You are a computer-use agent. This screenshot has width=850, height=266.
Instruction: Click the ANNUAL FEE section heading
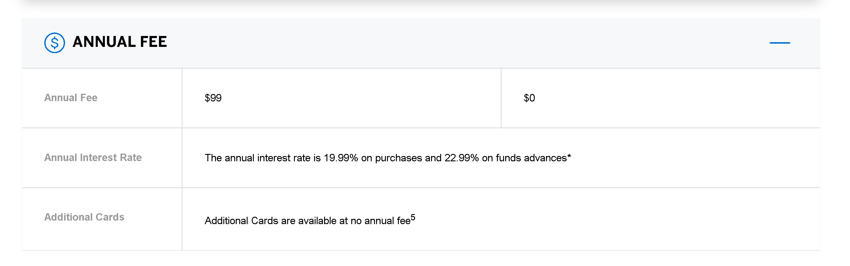point(119,42)
